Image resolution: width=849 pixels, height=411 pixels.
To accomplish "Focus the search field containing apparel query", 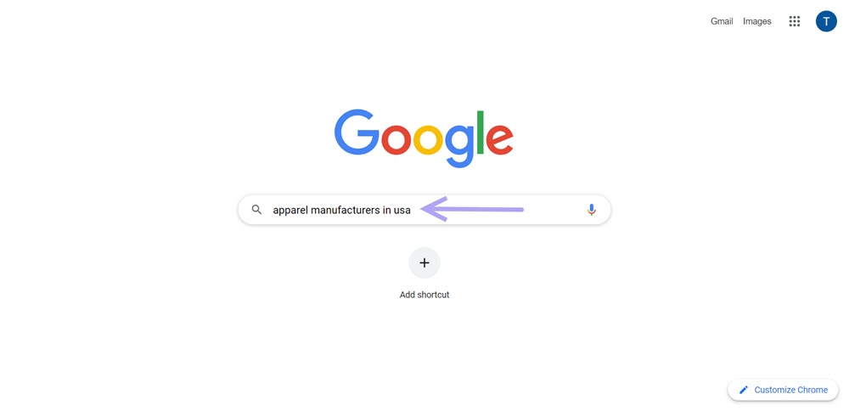I will pos(424,210).
